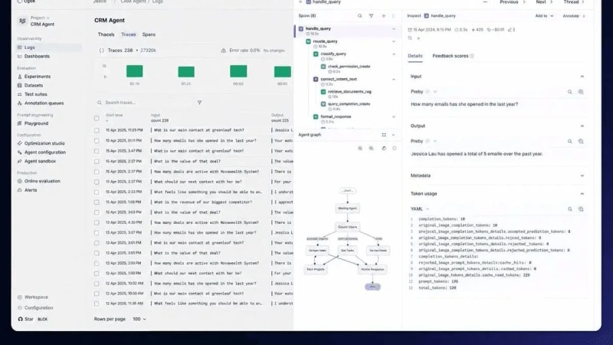This screenshot has width=613, height=345.
Task: Search within the Output section
Action: [x=569, y=141]
